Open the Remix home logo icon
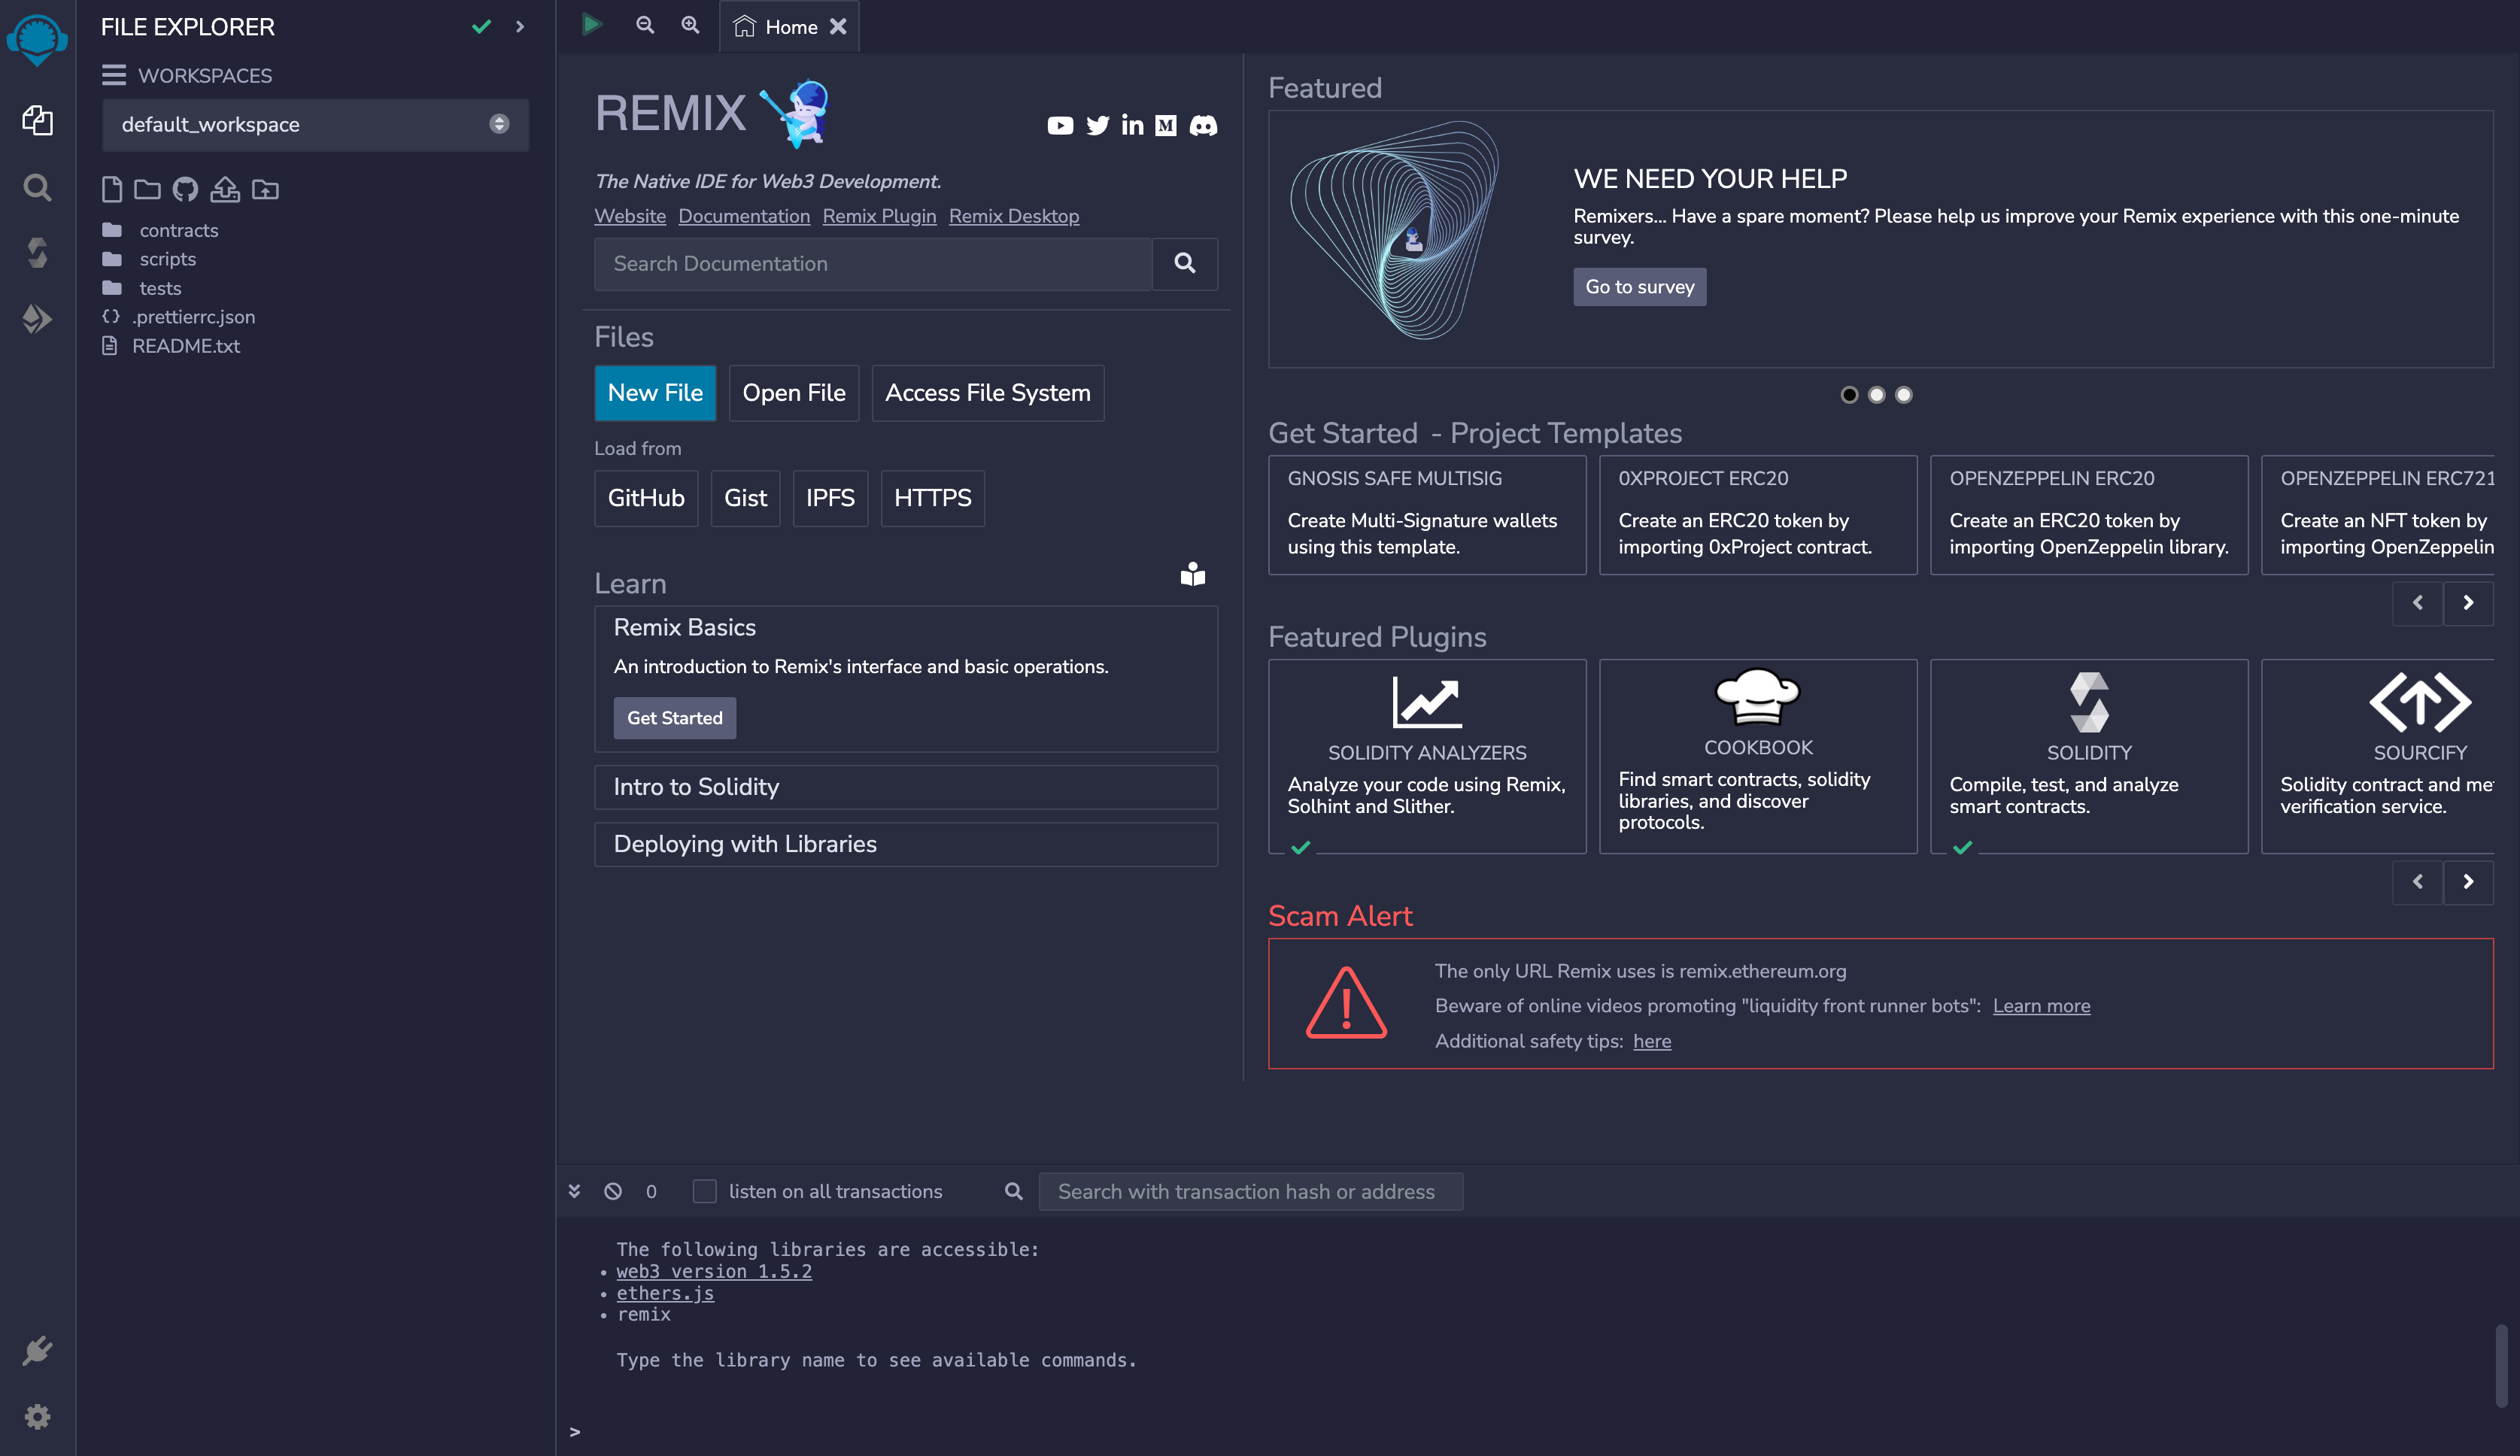This screenshot has width=2520, height=1456. tap(37, 40)
